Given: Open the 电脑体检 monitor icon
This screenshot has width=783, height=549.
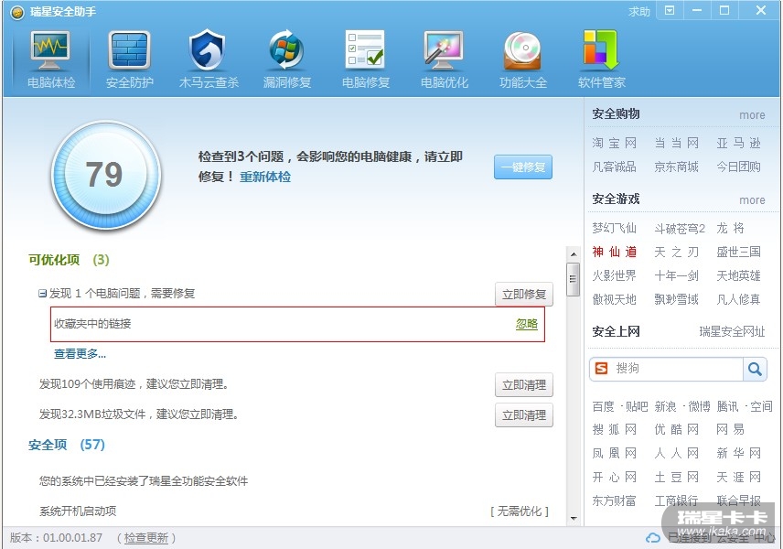Looking at the screenshot, I should point(50,50).
